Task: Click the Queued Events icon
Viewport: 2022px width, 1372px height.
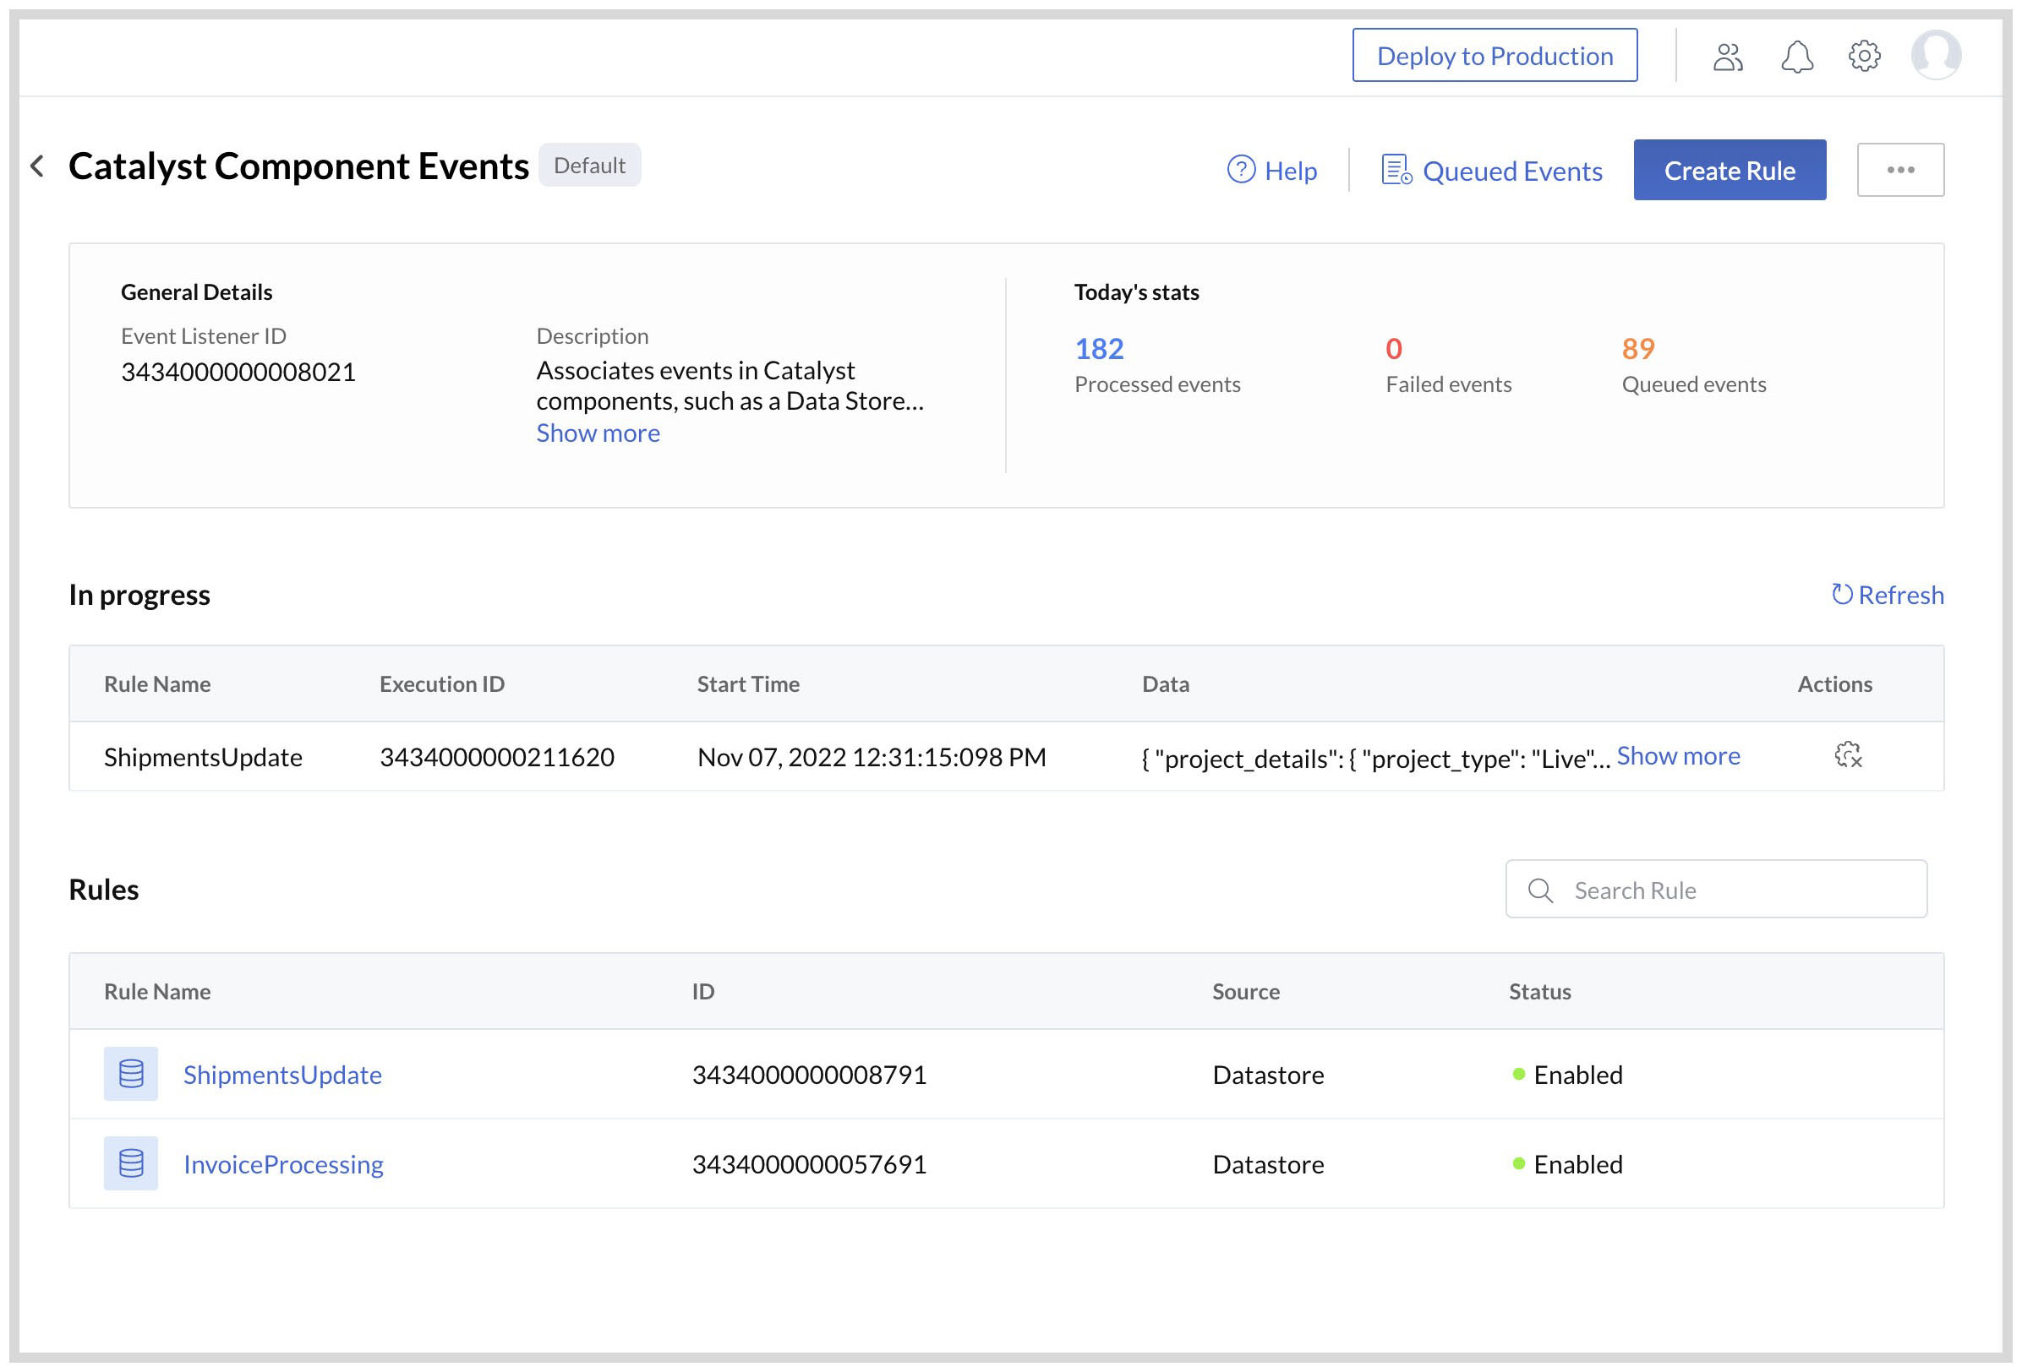Action: (1396, 171)
